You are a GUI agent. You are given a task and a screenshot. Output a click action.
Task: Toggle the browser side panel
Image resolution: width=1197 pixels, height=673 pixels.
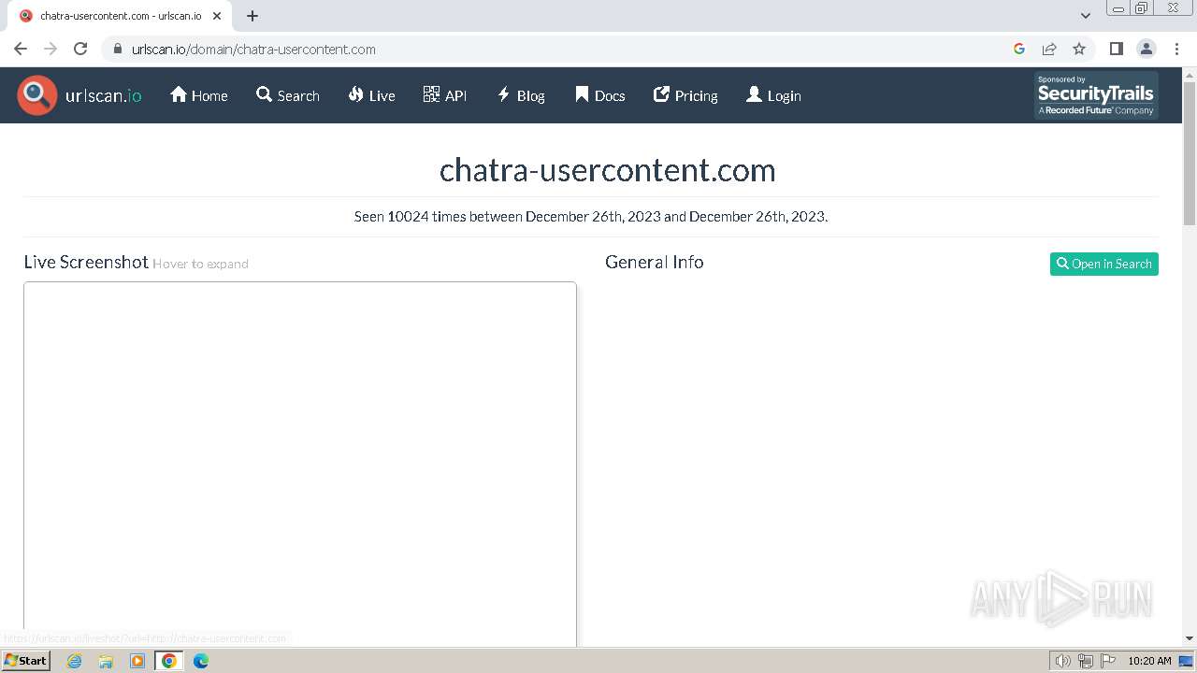click(x=1116, y=49)
